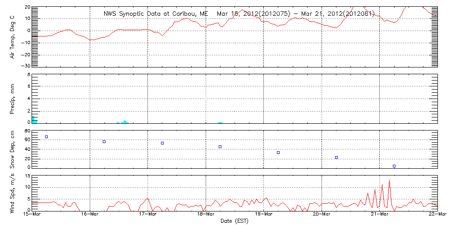
Task: Click the cyan precipitation bars on 16-Mar afternoon
Action: tap(124, 121)
